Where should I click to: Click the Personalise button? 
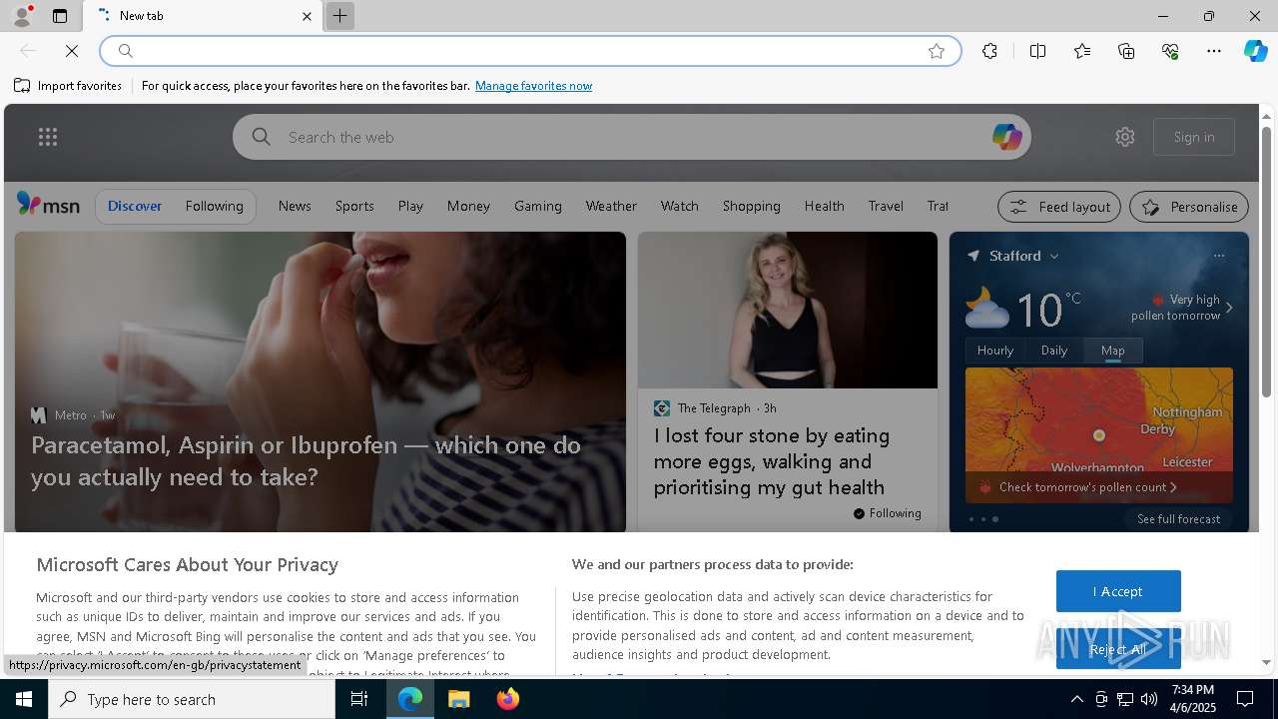(1189, 207)
